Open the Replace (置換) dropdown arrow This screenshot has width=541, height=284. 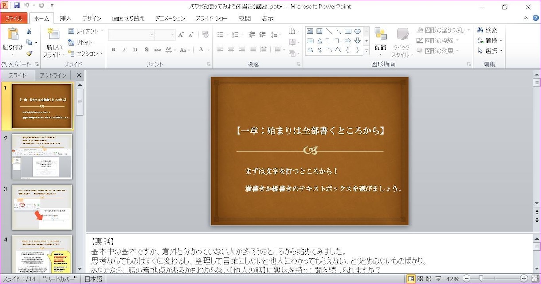click(501, 41)
